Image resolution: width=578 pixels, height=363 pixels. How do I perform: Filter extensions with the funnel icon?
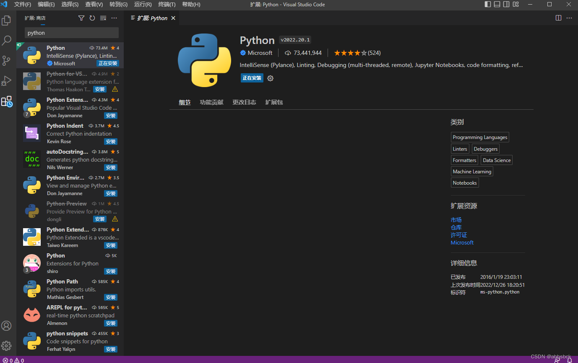click(x=81, y=18)
